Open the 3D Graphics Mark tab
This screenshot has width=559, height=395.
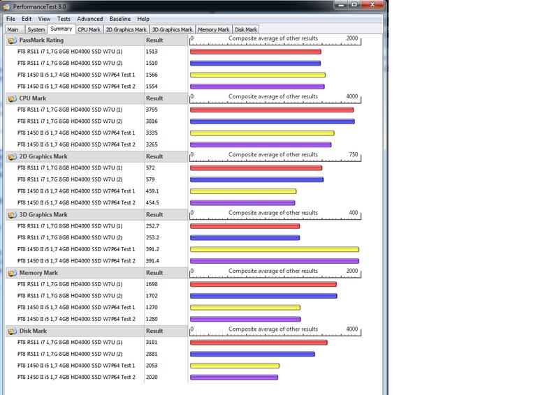172,29
